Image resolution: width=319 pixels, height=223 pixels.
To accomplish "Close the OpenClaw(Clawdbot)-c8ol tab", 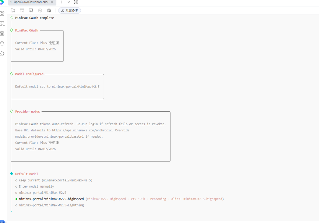I will 52,2.
